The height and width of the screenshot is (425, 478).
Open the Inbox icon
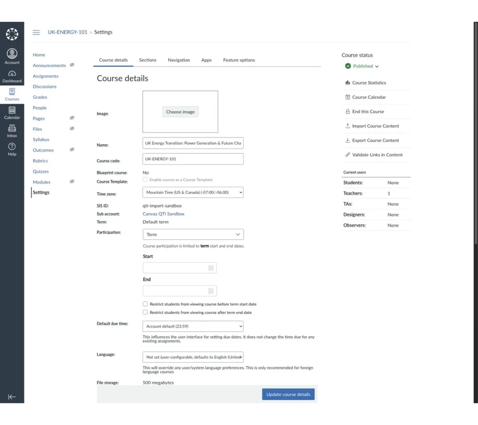point(12,131)
